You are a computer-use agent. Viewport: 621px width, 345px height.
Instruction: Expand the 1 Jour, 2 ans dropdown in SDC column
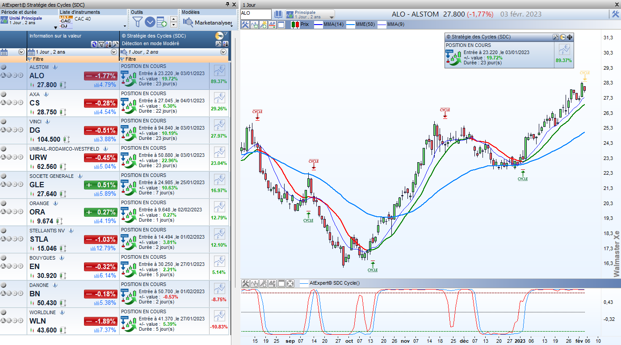(223, 52)
